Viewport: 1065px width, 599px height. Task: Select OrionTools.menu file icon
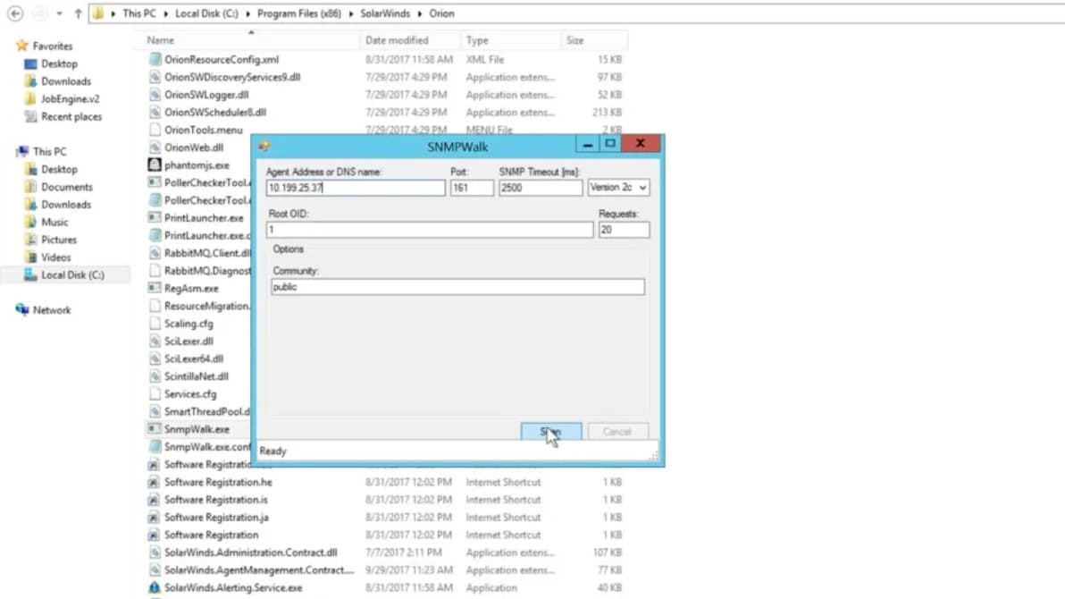point(155,130)
